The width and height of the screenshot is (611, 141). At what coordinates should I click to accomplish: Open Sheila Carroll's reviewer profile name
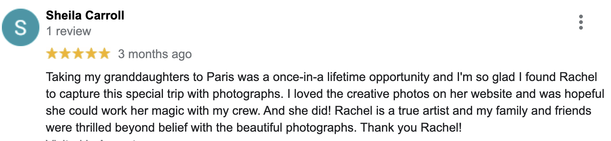[85, 15]
